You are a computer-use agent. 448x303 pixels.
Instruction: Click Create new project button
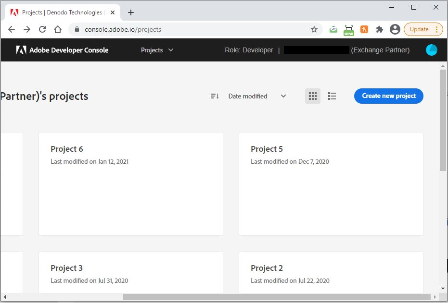[389, 96]
